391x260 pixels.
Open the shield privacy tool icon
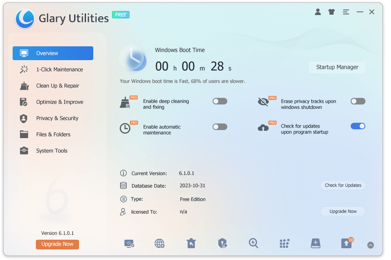coord(222,243)
